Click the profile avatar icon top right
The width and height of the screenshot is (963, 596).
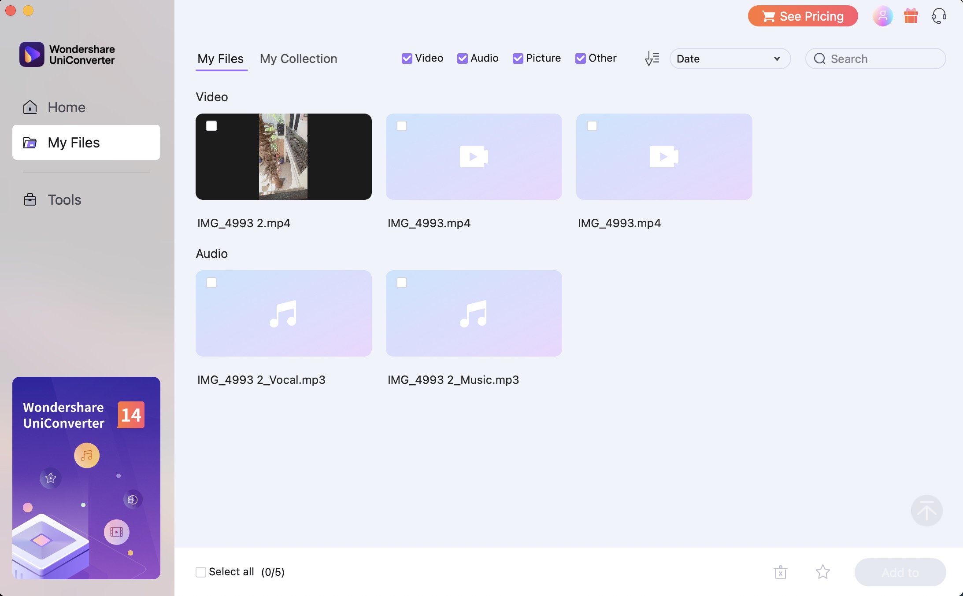(x=883, y=15)
